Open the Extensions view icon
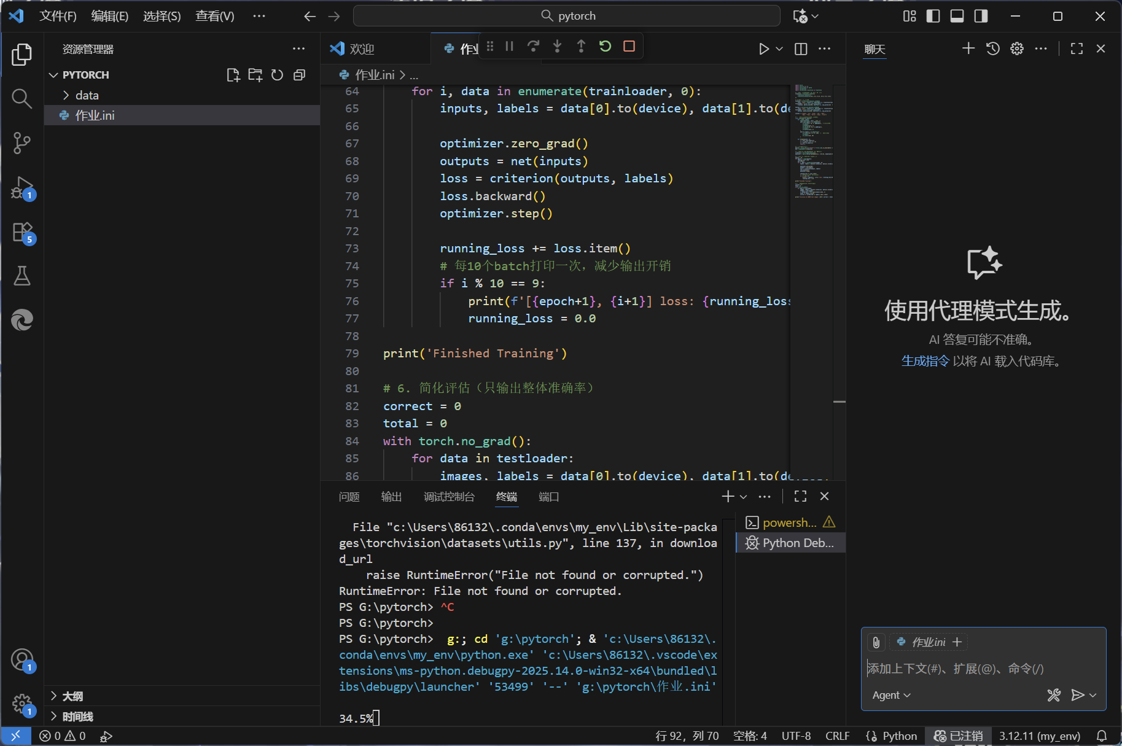This screenshot has width=1122, height=746. (x=22, y=233)
